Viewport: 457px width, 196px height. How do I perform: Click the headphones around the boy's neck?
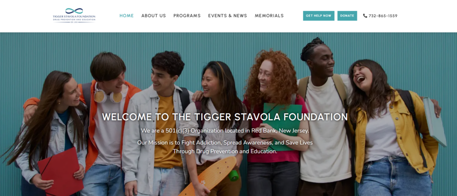pos(108,95)
